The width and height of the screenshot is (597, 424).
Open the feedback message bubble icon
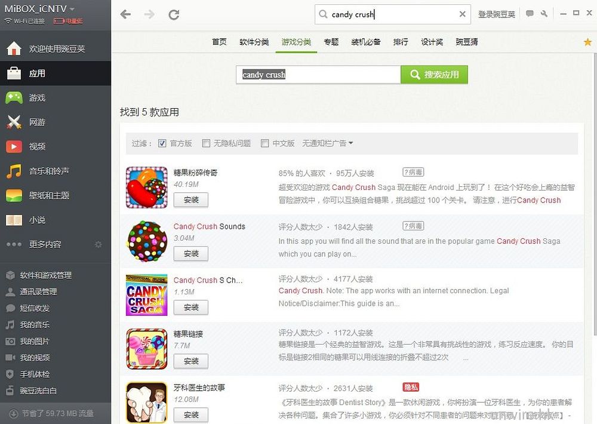point(530,14)
